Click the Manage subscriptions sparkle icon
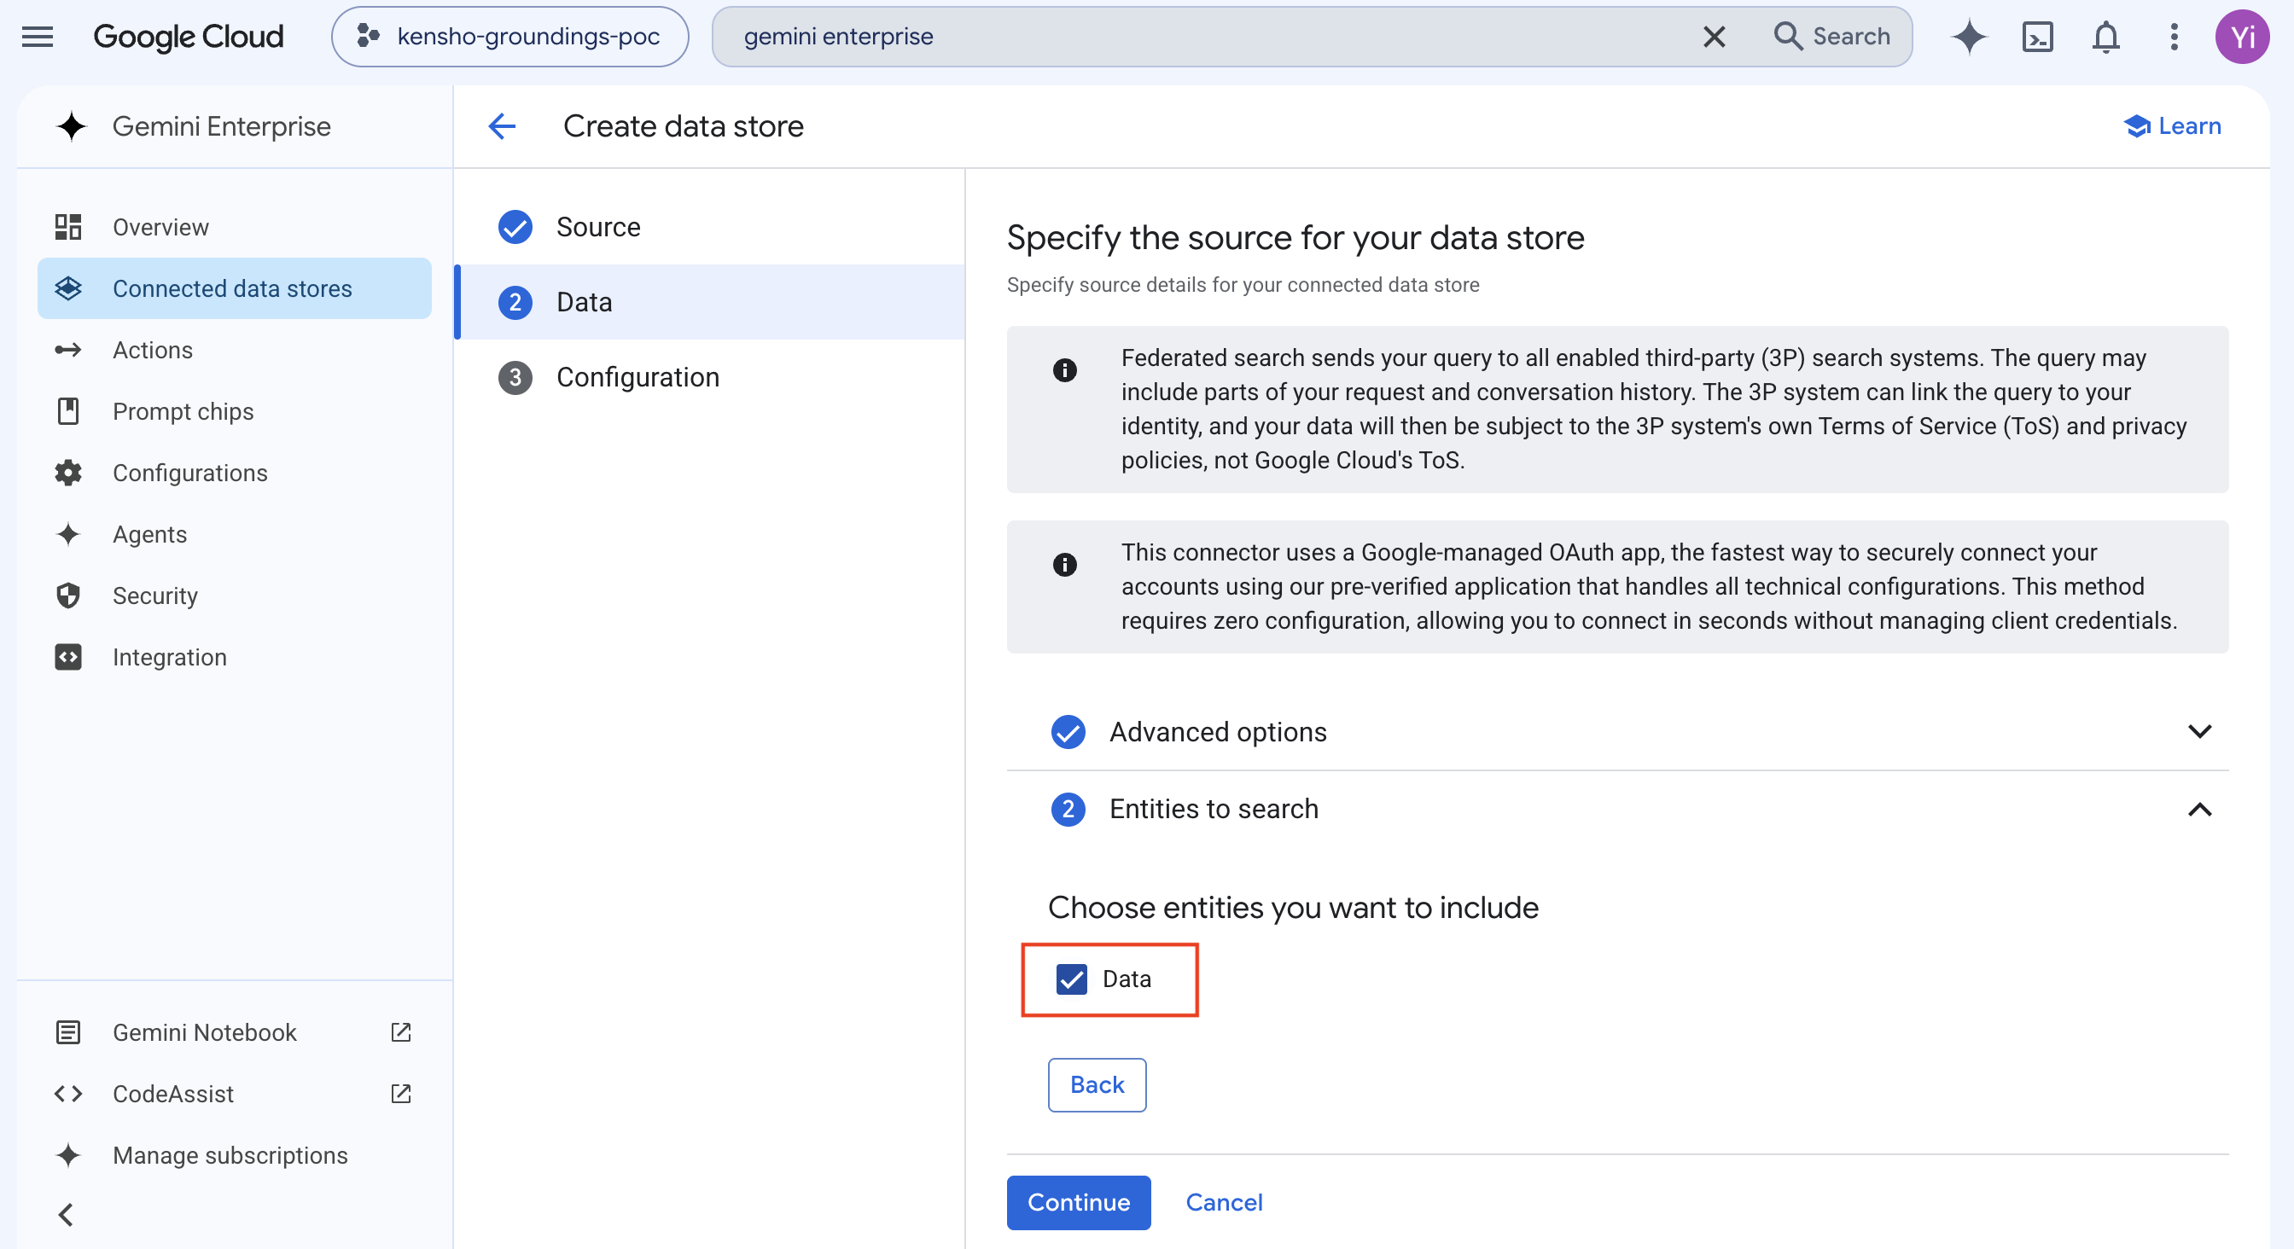Viewport: 2294px width, 1249px height. (68, 1155)
